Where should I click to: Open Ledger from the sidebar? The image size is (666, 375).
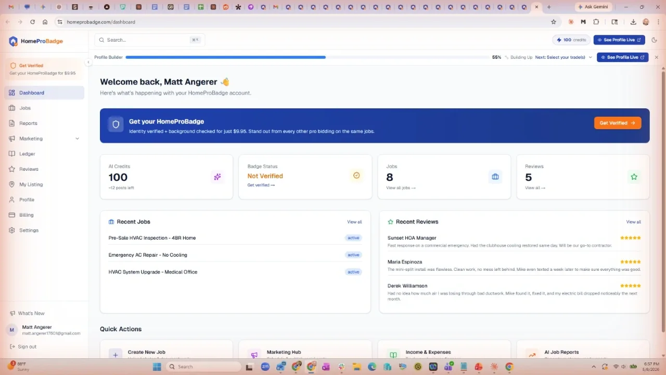point(44,154)
